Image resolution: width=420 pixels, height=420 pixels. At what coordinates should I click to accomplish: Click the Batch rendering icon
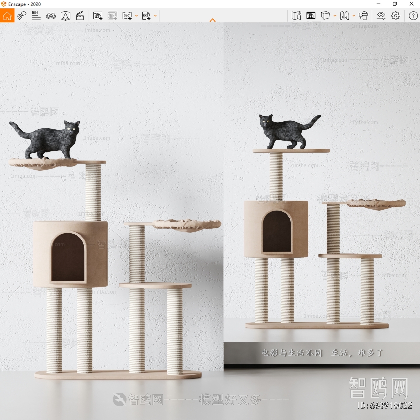pyautogui.click(x=112, y=16)
